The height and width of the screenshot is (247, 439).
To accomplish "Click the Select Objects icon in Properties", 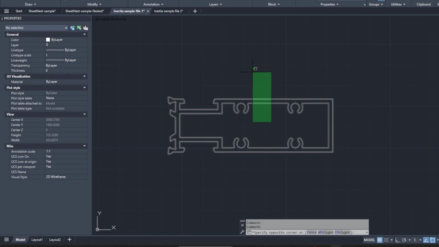I will 79,28.
